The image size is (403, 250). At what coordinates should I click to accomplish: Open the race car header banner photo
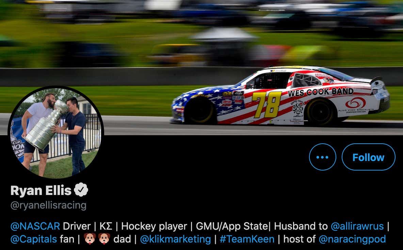click(x=201, y=67)
